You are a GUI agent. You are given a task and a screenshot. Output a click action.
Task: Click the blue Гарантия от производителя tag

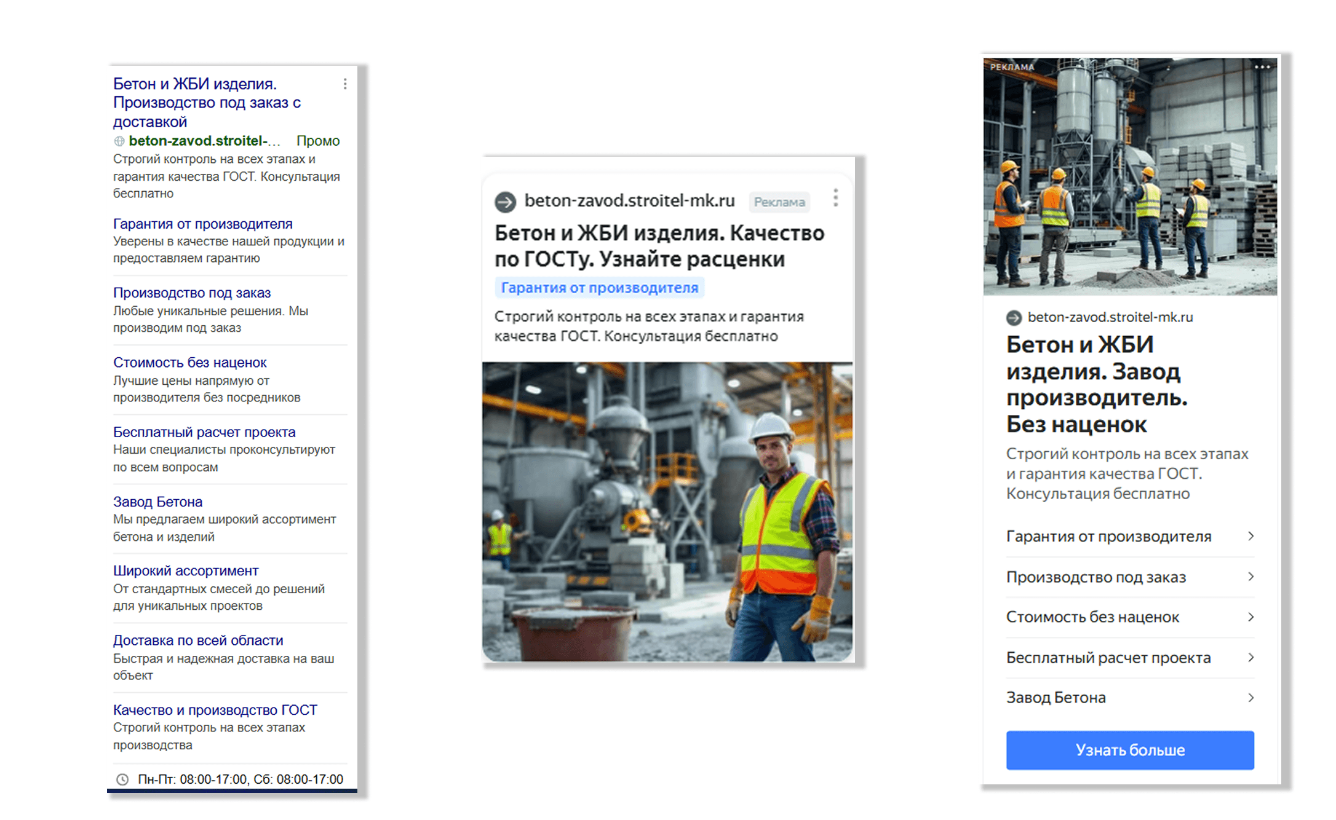599,288
